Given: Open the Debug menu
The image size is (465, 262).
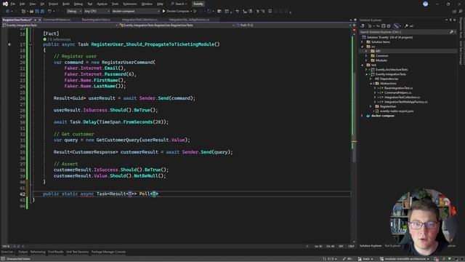Looking at the screenshot, I should 78,4.
